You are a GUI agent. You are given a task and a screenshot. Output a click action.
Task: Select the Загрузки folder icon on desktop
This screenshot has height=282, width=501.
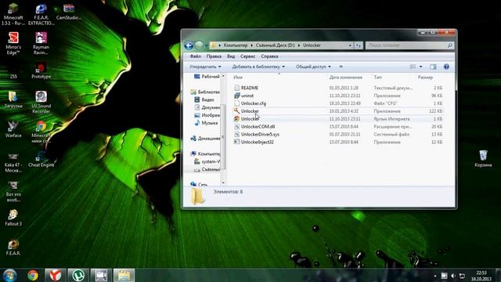[x=13, y=99]
